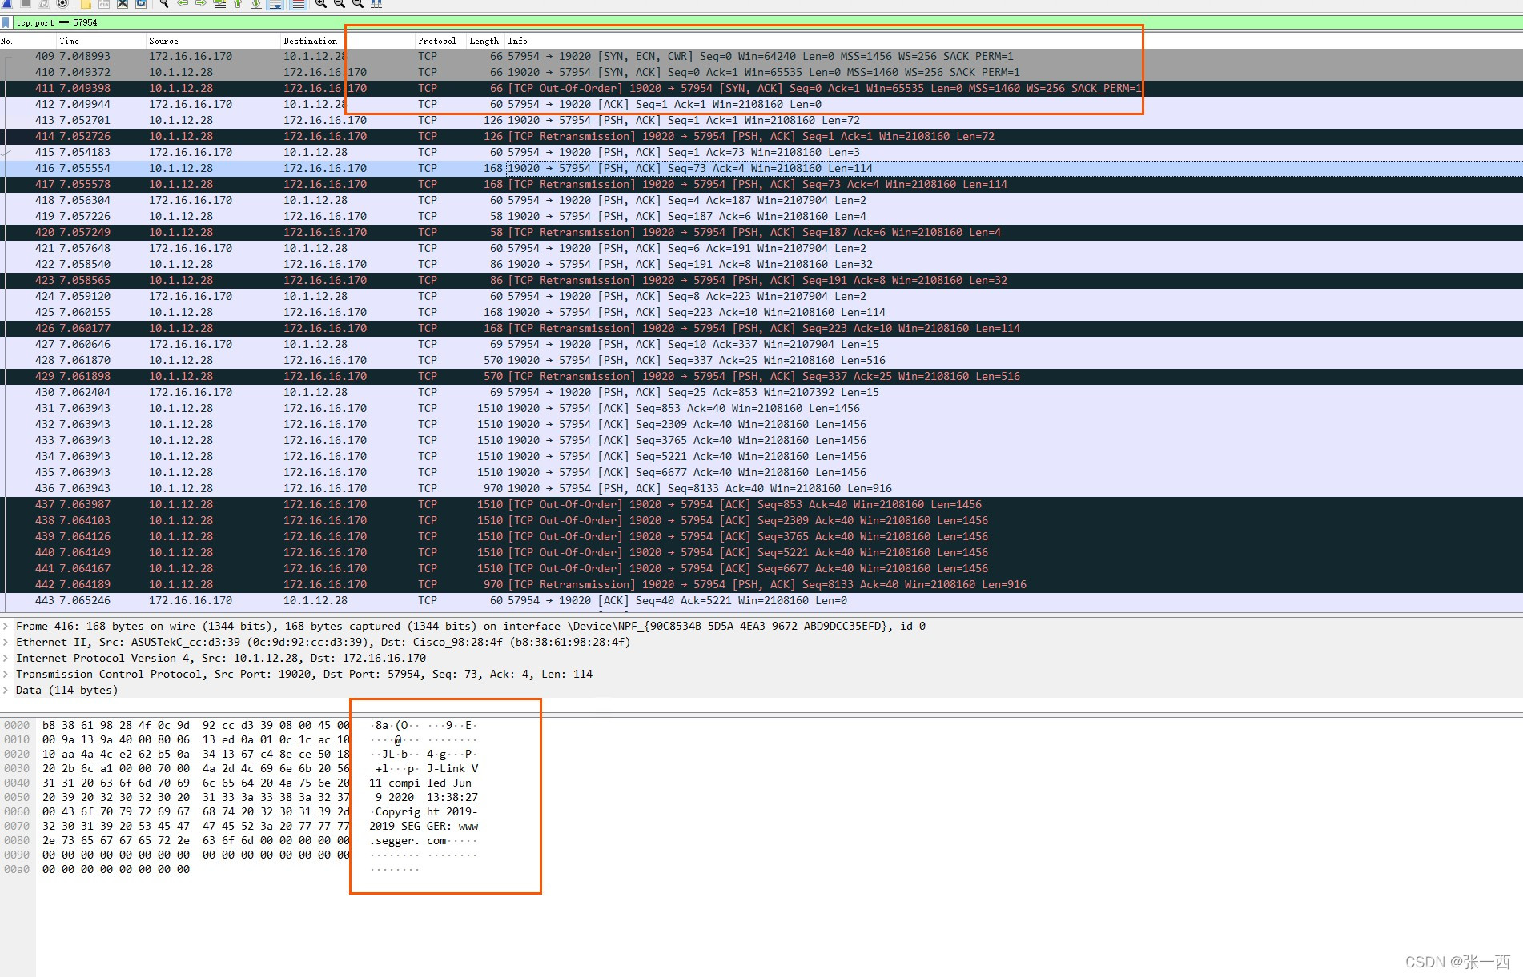The height and width of the screenshot is (977, 1523).
Task: Select packet 437 Out-Of-Order Seq=853 row
Action: [x=761, y=504]
